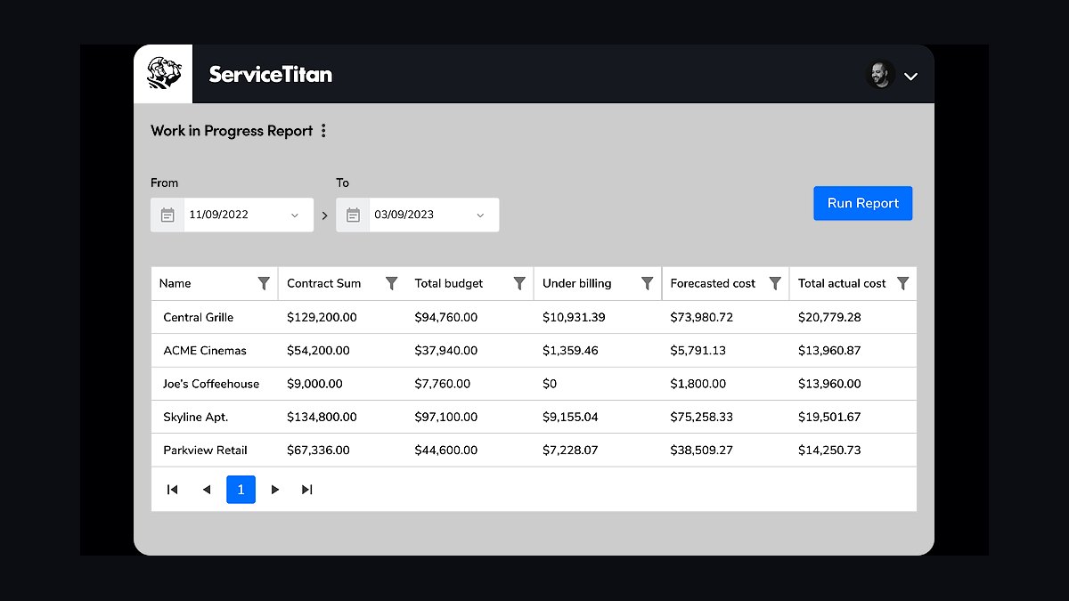The height and width of the screenshot is (601, 1069).
Task: Click the $19,501.67 actual cost cell
Action: pos(829,417)
